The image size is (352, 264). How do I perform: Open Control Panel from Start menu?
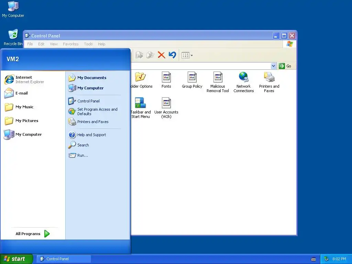click(x=84, y=101)
